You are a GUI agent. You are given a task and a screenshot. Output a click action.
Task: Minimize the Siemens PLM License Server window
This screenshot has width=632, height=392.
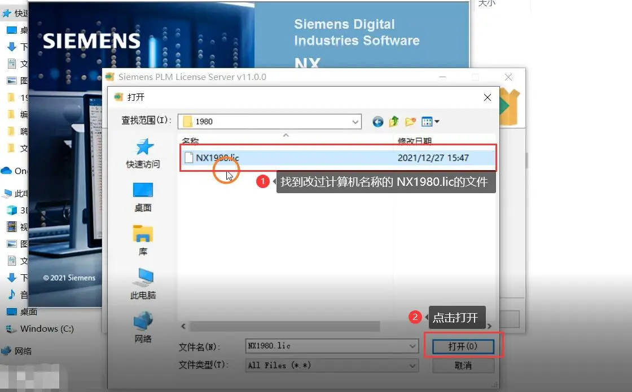click(442, 77)
